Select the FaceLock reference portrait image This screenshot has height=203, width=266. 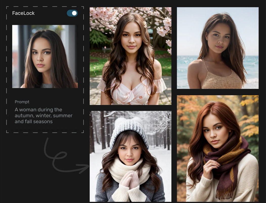coord(45,56)
